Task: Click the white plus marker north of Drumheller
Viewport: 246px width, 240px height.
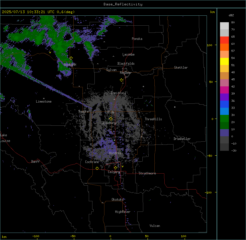Action: (x=175, y=107)
